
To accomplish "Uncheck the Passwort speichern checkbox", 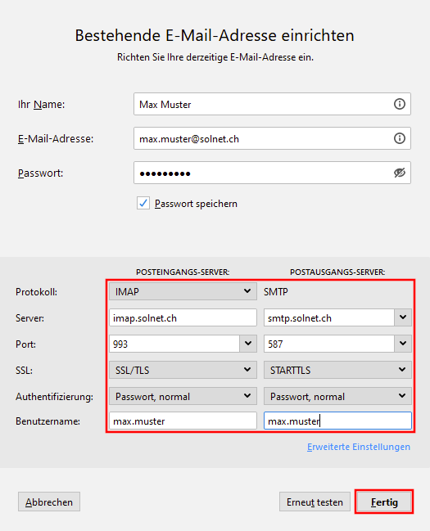I will (143, 203).
